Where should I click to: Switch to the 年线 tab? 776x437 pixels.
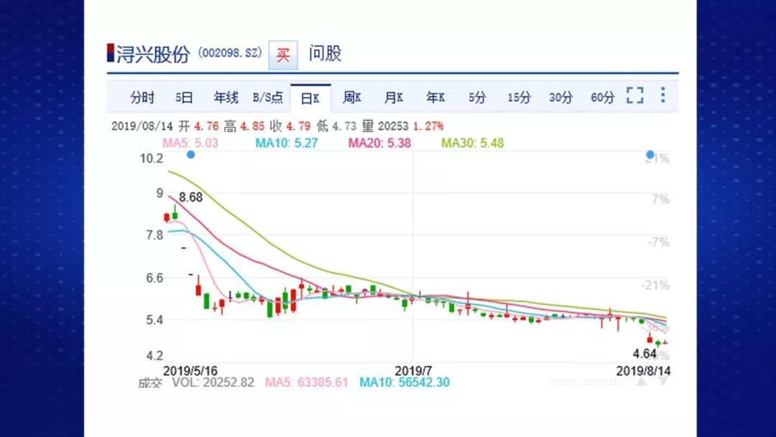(226, 98)
